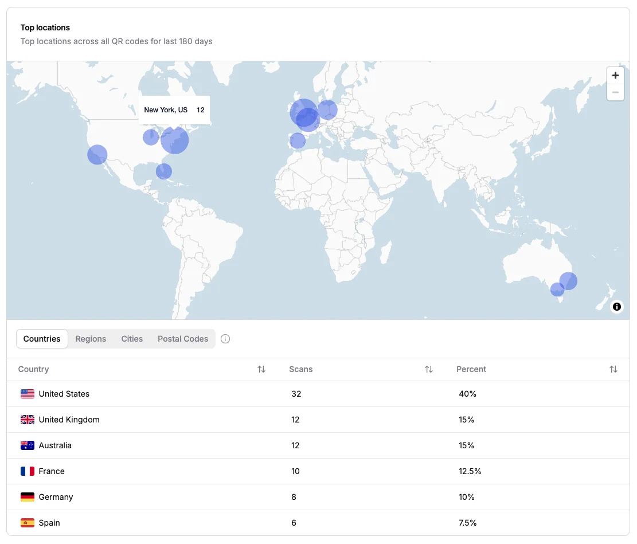Image resolution: width=637 pixels, height=544 pixels.
Task: Open the info tooltip next to Postal Codes
Action: coord(225,339)
